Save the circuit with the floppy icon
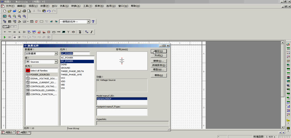Screen dimensions: 291x138 click(x=19, y=11)
